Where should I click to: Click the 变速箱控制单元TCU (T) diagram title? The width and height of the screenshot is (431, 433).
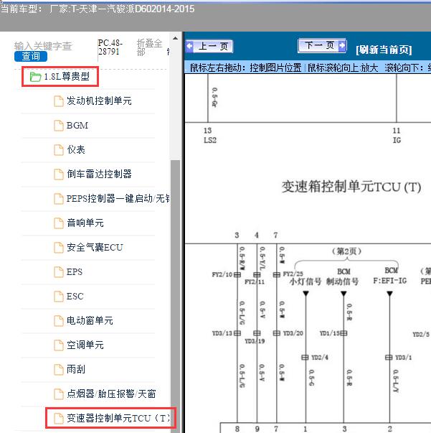351,187
